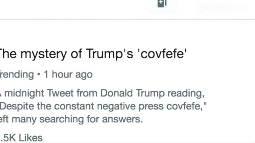Open 'The mystery of Trump's covfefe' headline

(93, 54)
